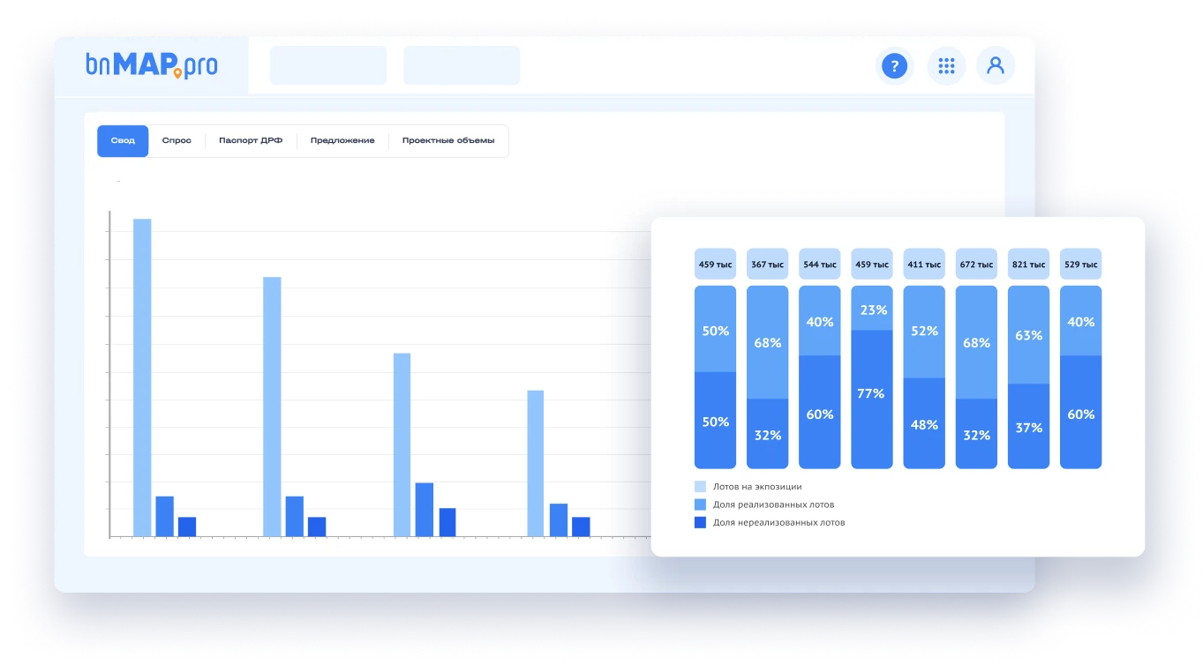The width and height of the screenshot is (1203, 665).
Task: Click the user profile icon
Action: 996,66
